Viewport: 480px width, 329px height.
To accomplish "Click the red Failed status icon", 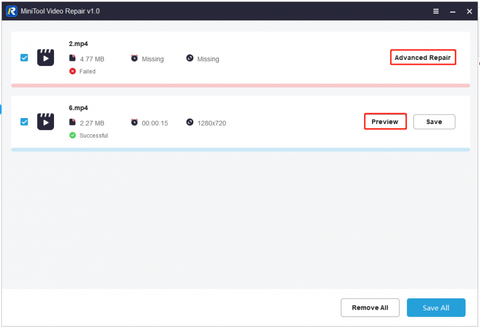I will click(x=73, y=71).
